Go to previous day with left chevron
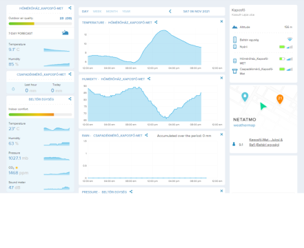304x248 pixels. coord(170,11)
